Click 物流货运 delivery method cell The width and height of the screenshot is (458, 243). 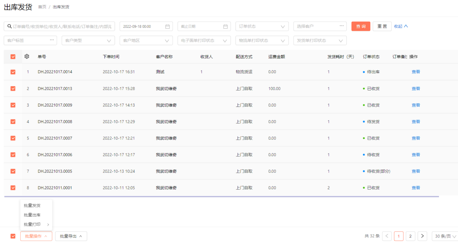[x=244, y=72]
